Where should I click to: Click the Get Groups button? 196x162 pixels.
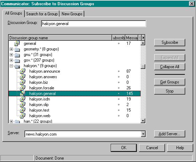[x=170, y=82]
